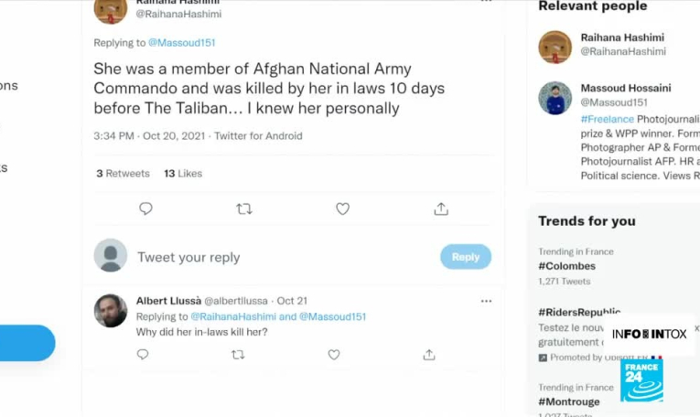Screen dimensions: 700x417
Task: Open more options for #Colombes trend
Action: [693, 252]
